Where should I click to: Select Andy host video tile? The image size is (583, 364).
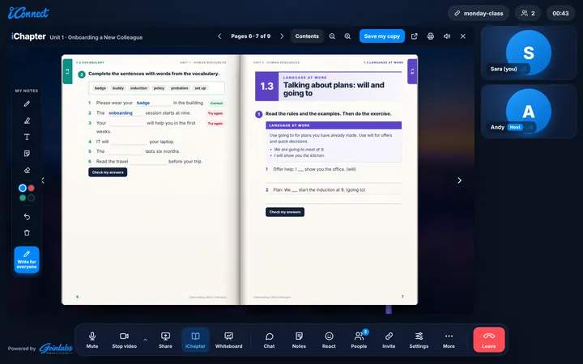click(528, 111)
